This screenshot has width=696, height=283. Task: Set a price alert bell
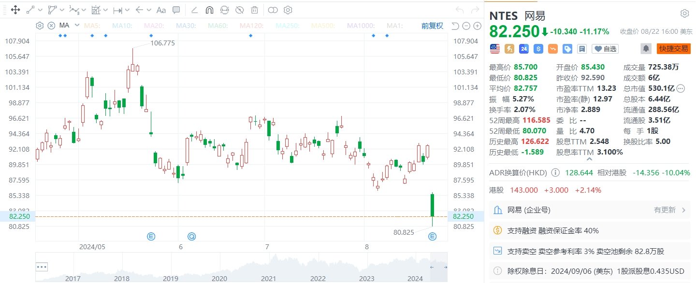(646, 48)
